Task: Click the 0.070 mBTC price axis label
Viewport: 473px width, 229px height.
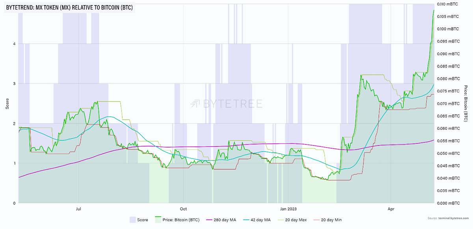Action: click(x=447, y=103)
